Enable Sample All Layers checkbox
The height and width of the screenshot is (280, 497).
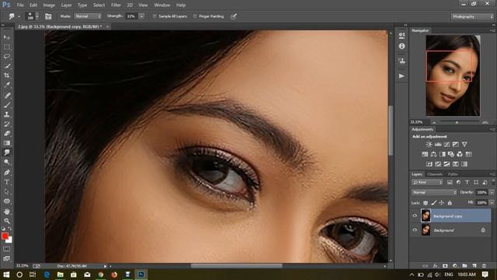point(155,16)
